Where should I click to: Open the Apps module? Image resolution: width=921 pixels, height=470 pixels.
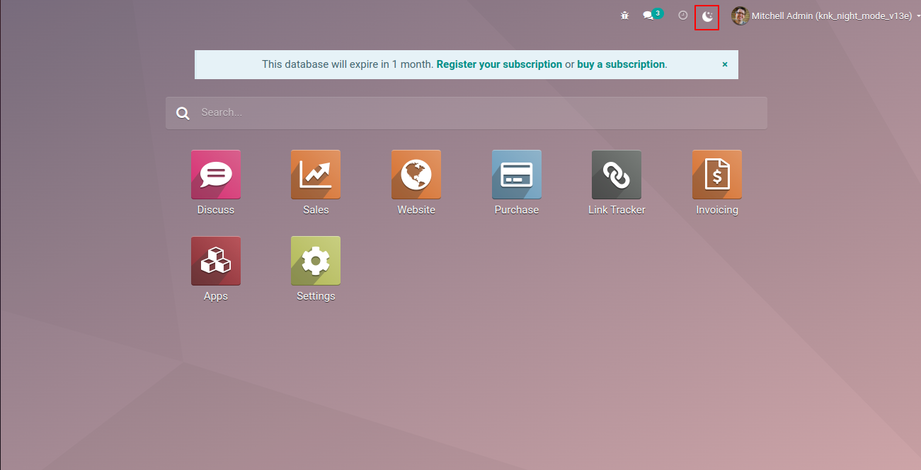coord(216,261)
